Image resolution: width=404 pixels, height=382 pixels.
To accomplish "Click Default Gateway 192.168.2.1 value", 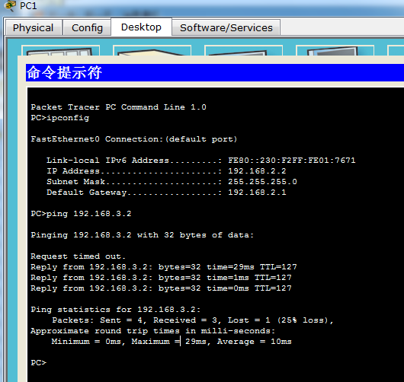I will click(x=257, y=193).
